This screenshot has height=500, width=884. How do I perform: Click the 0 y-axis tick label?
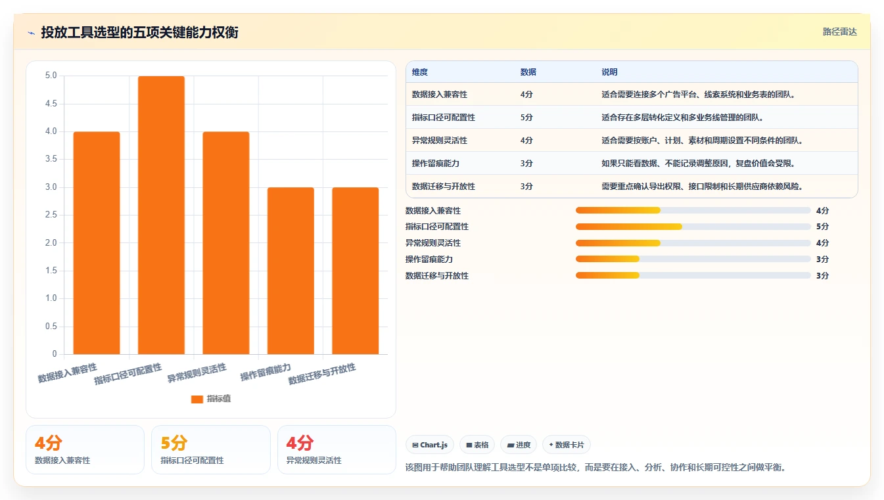[55, 354]
